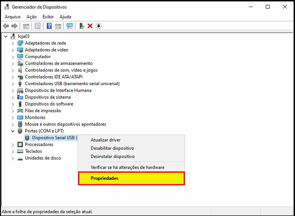Click the Dispositivos de Interface Humana icon
The width and height of the screenshot is (295, 216).
tap(20, 90)
